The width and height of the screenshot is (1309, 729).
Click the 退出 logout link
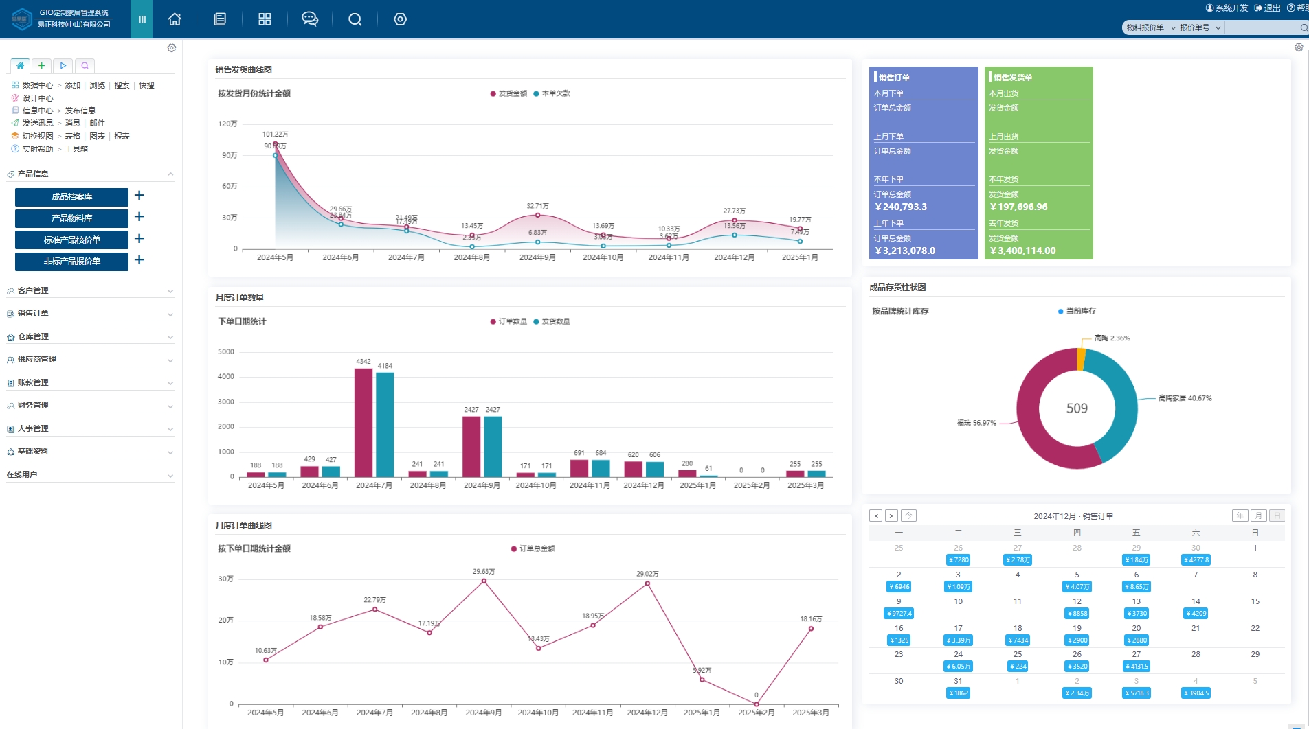pyautogui.click(x=1268, y=8)
